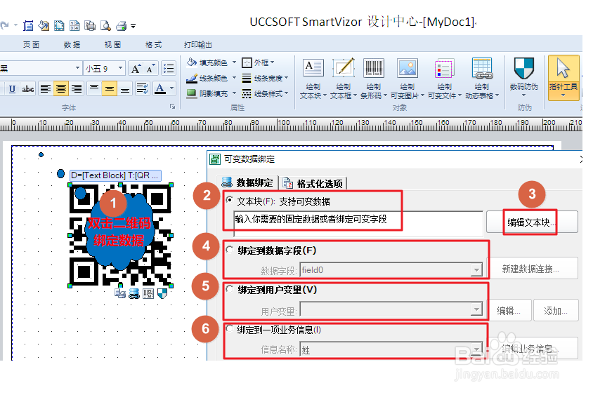
Task: Open print preview magnifier icon
Action: click(105, 26)
